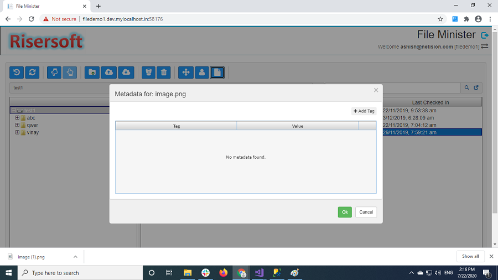Close the metadata dialog with X
The height and width of the screenshot is (280, 498).
click(x=376, y=90)
